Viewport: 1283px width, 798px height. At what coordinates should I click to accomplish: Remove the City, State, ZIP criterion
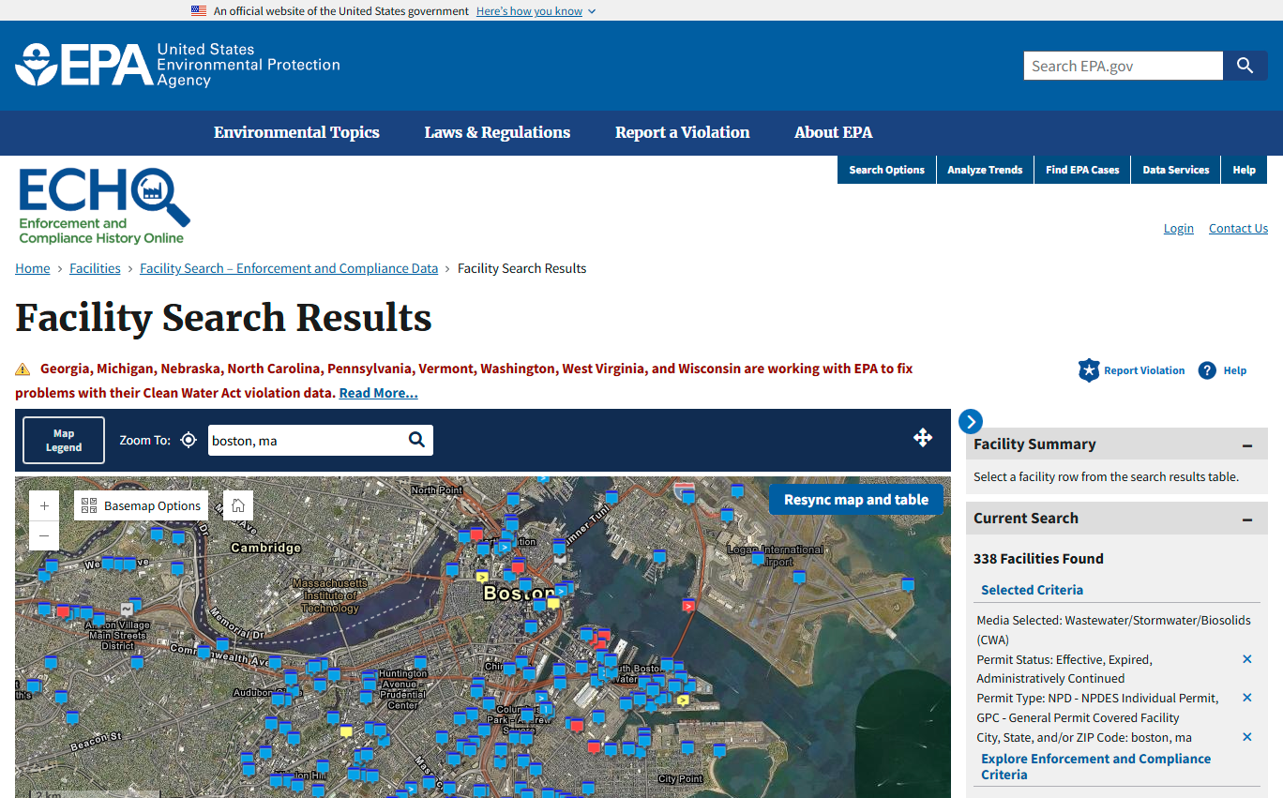(x=1247, y=737)
